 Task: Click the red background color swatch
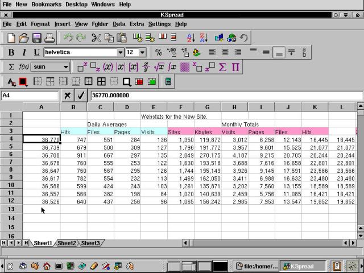tap(23, 81)
